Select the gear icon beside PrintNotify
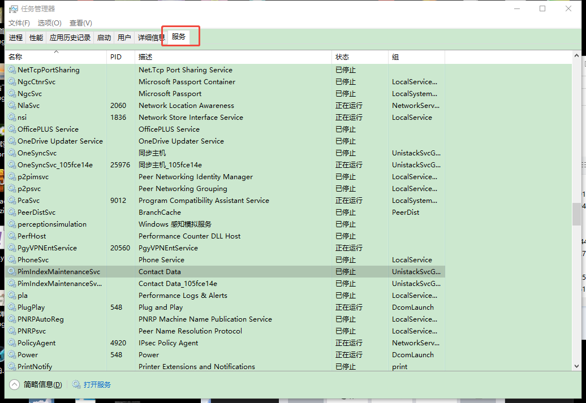The image size is (586, 403). [12, 366]
